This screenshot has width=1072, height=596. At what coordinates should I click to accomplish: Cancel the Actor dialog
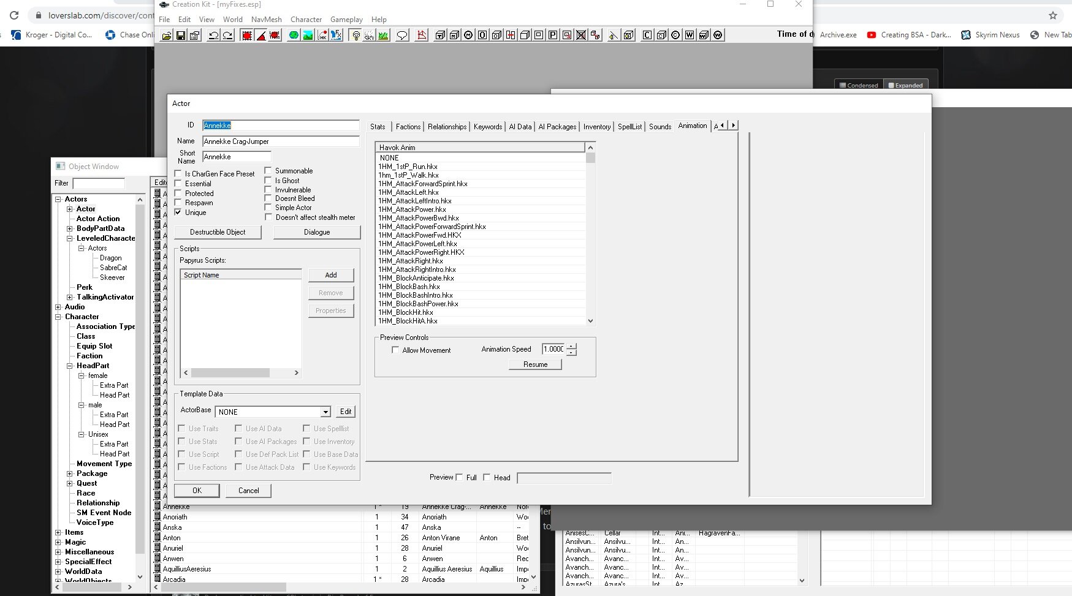click(249, 491)
